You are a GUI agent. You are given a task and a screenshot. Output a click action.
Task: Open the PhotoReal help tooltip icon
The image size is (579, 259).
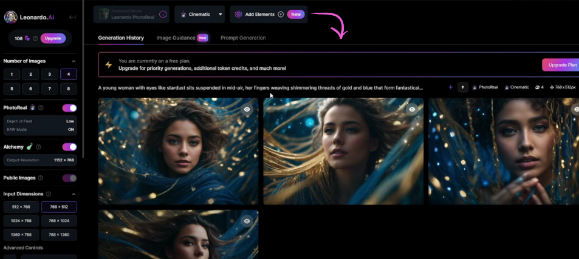coord(41,108)
